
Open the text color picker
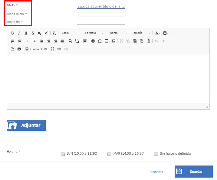[157, 33]
